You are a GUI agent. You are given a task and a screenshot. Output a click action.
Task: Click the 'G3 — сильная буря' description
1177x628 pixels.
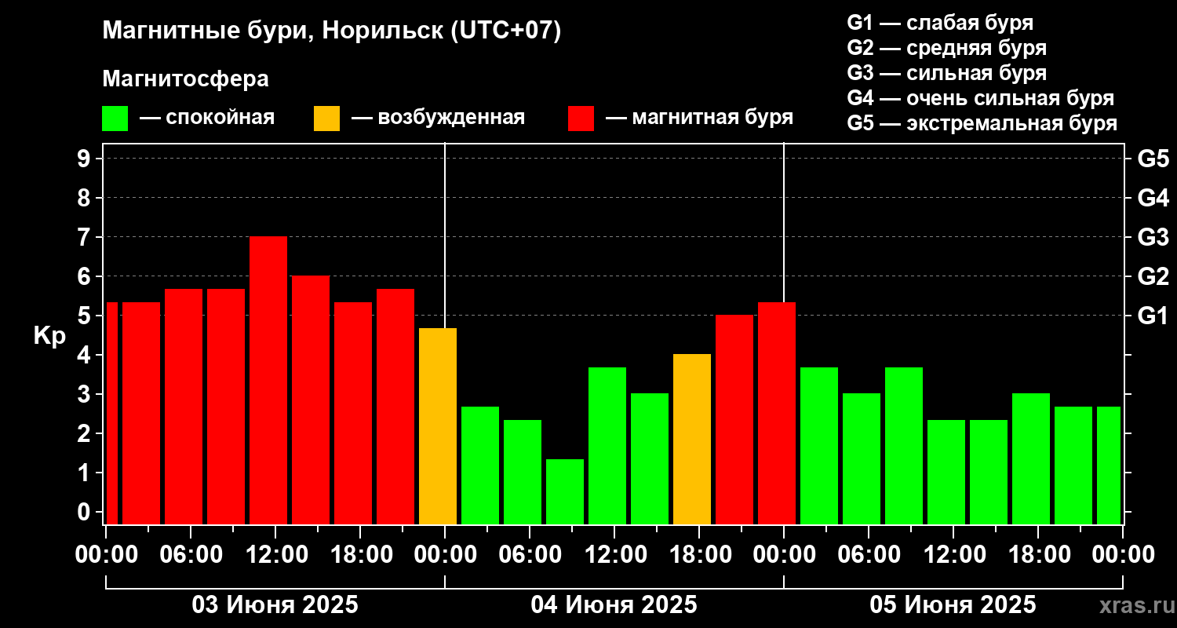coord(946,73)
